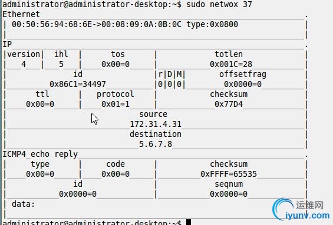The height and width of the screenshot is (225, 333).
Task: Click the source address "172.31.4.31"
Action: (156, 124)
